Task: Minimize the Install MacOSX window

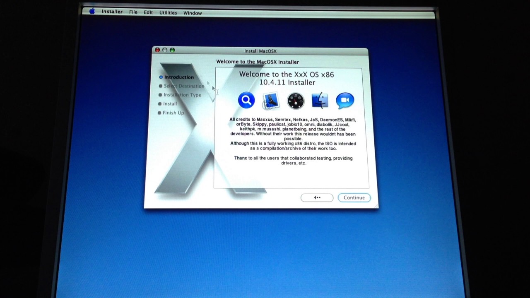Action: [x=165, y=50]
